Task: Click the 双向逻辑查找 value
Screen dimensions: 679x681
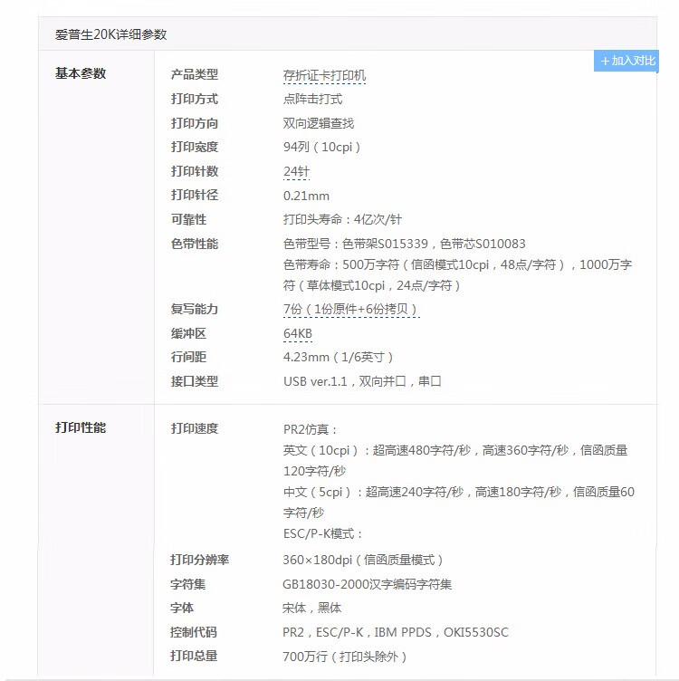Action: [319, 123]
